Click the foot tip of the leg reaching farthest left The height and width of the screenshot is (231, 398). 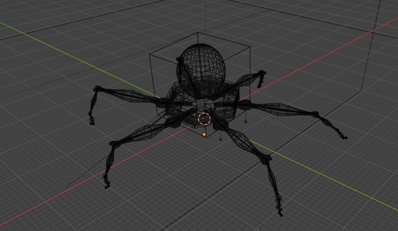(x=92, y=124)
